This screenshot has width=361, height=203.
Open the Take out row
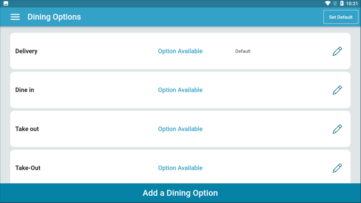180,129
